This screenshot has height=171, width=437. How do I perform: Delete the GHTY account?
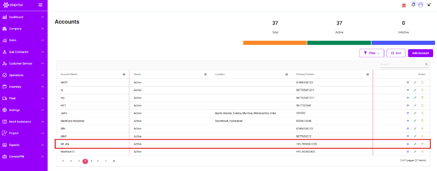(422, 82)
